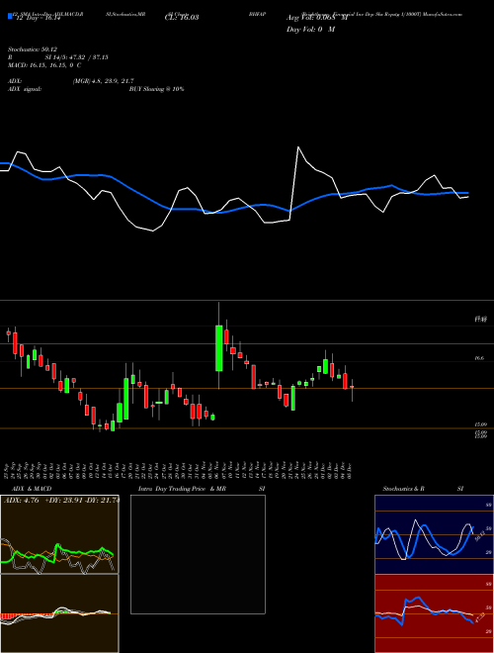Open the empty intraday trading price panel
The height and width of the screenshot is (653, 494).
click(x=198, y=554)
